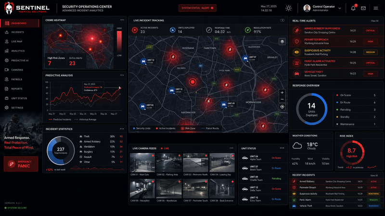Image resolution: width=385 pixels, height=216 pixels.
Task: Click View All in Recent Incidents
Action: coord(374,176)
